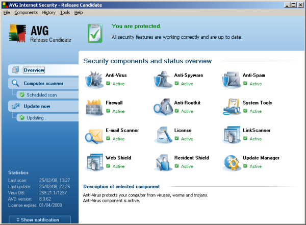Click the Last update timestamp 25/02/08, 22:26
This screenshot has height=225, width=306.
click(55, 187)
